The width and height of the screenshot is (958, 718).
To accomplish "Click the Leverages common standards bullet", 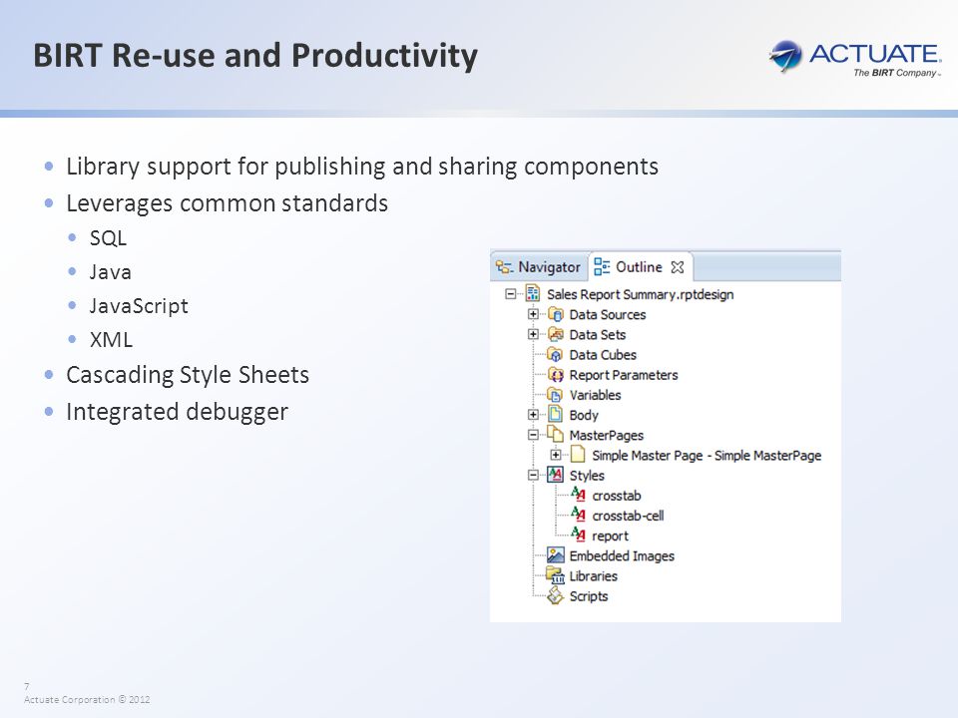I will pos(227,202).
